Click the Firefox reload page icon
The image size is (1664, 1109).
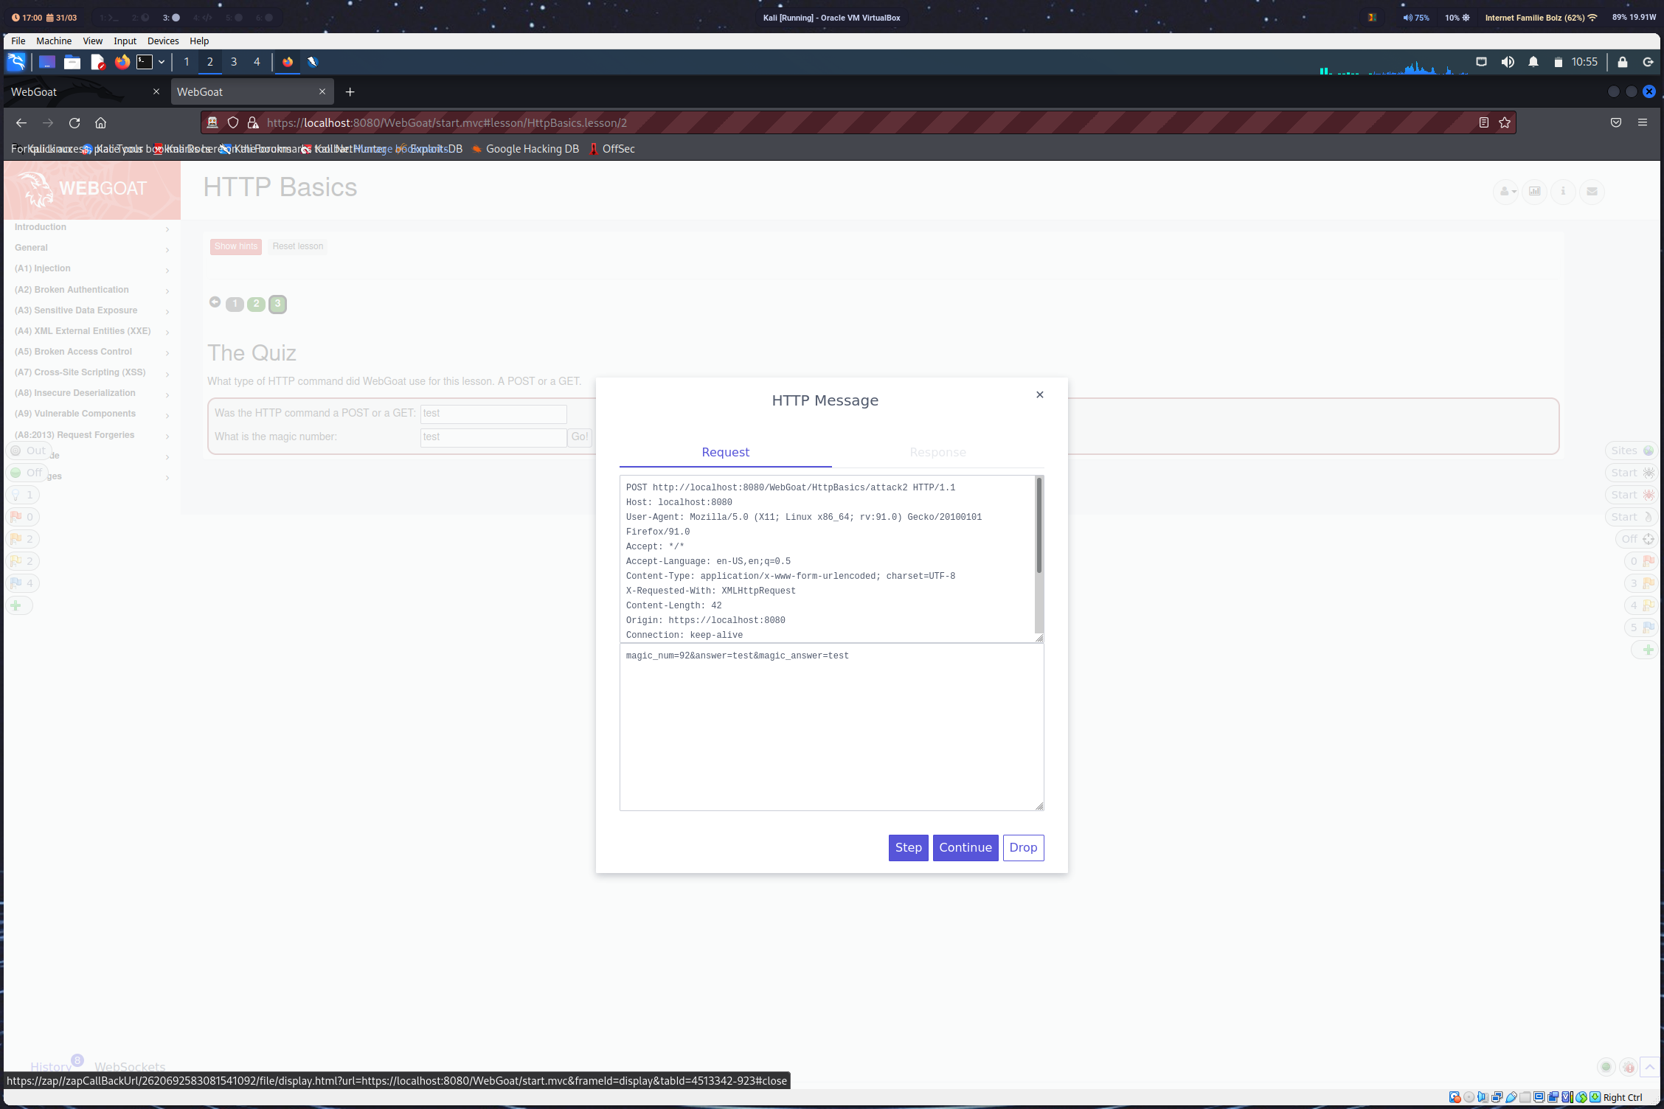pyautogui.click(x=74, y=123)
